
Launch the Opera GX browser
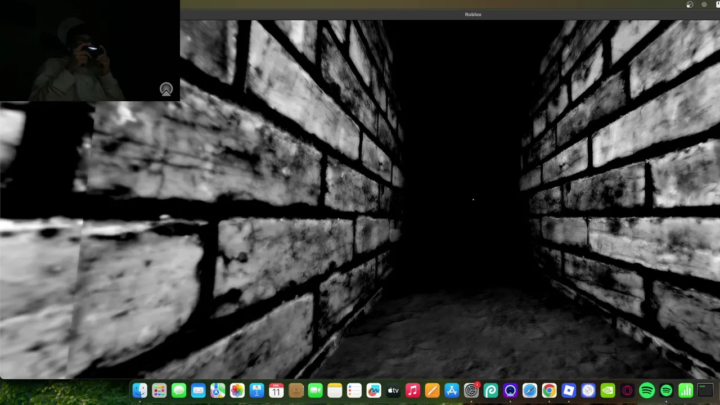pos(627,390)
